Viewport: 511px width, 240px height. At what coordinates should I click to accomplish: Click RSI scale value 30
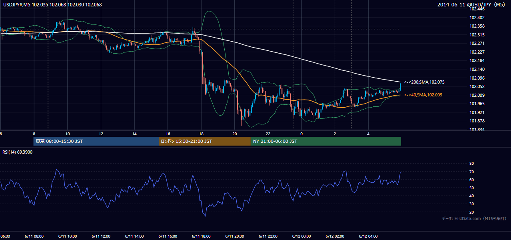point(471,204)
